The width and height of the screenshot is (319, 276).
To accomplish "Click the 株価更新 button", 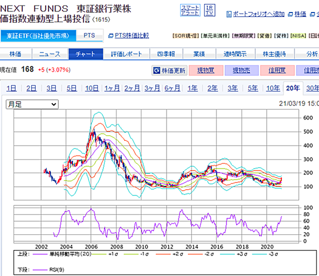I will click(x=169, y=71).
